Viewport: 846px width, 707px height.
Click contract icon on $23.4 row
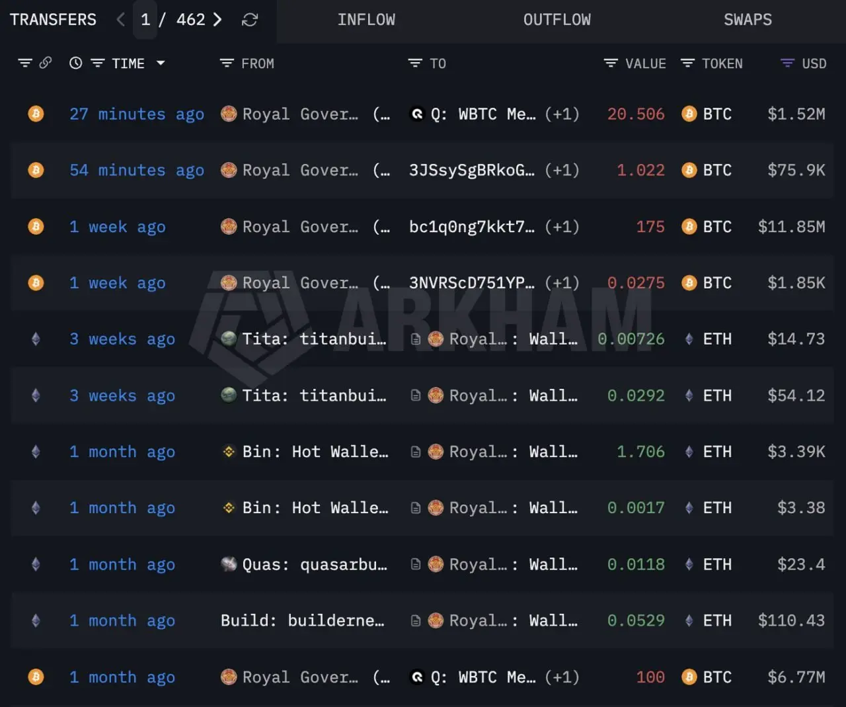click(x=416, y=564)
